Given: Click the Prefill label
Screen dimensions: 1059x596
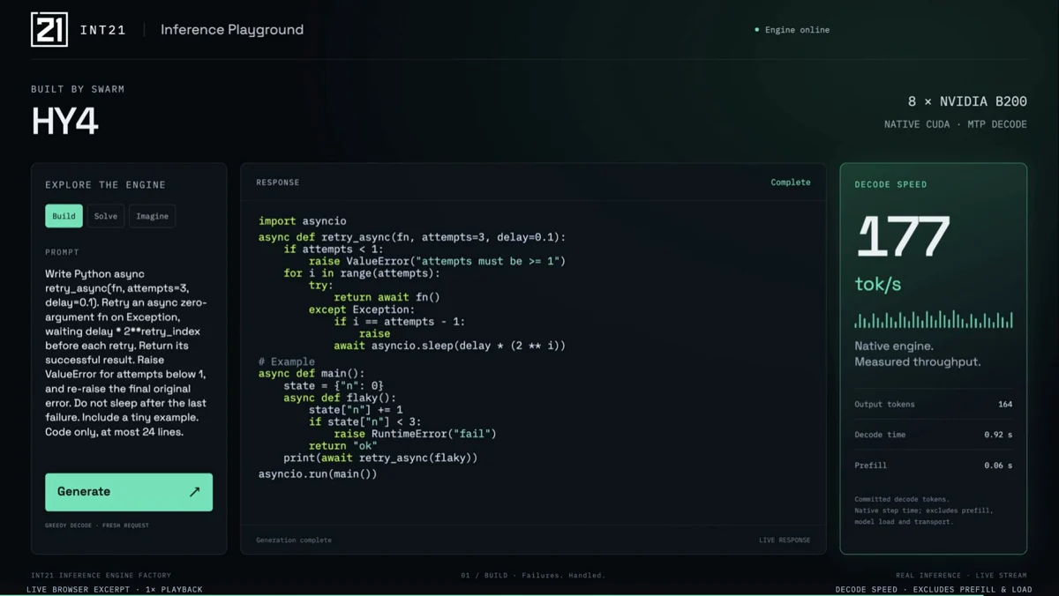Looking at the screenshot, I should click(x=870, y=466).
